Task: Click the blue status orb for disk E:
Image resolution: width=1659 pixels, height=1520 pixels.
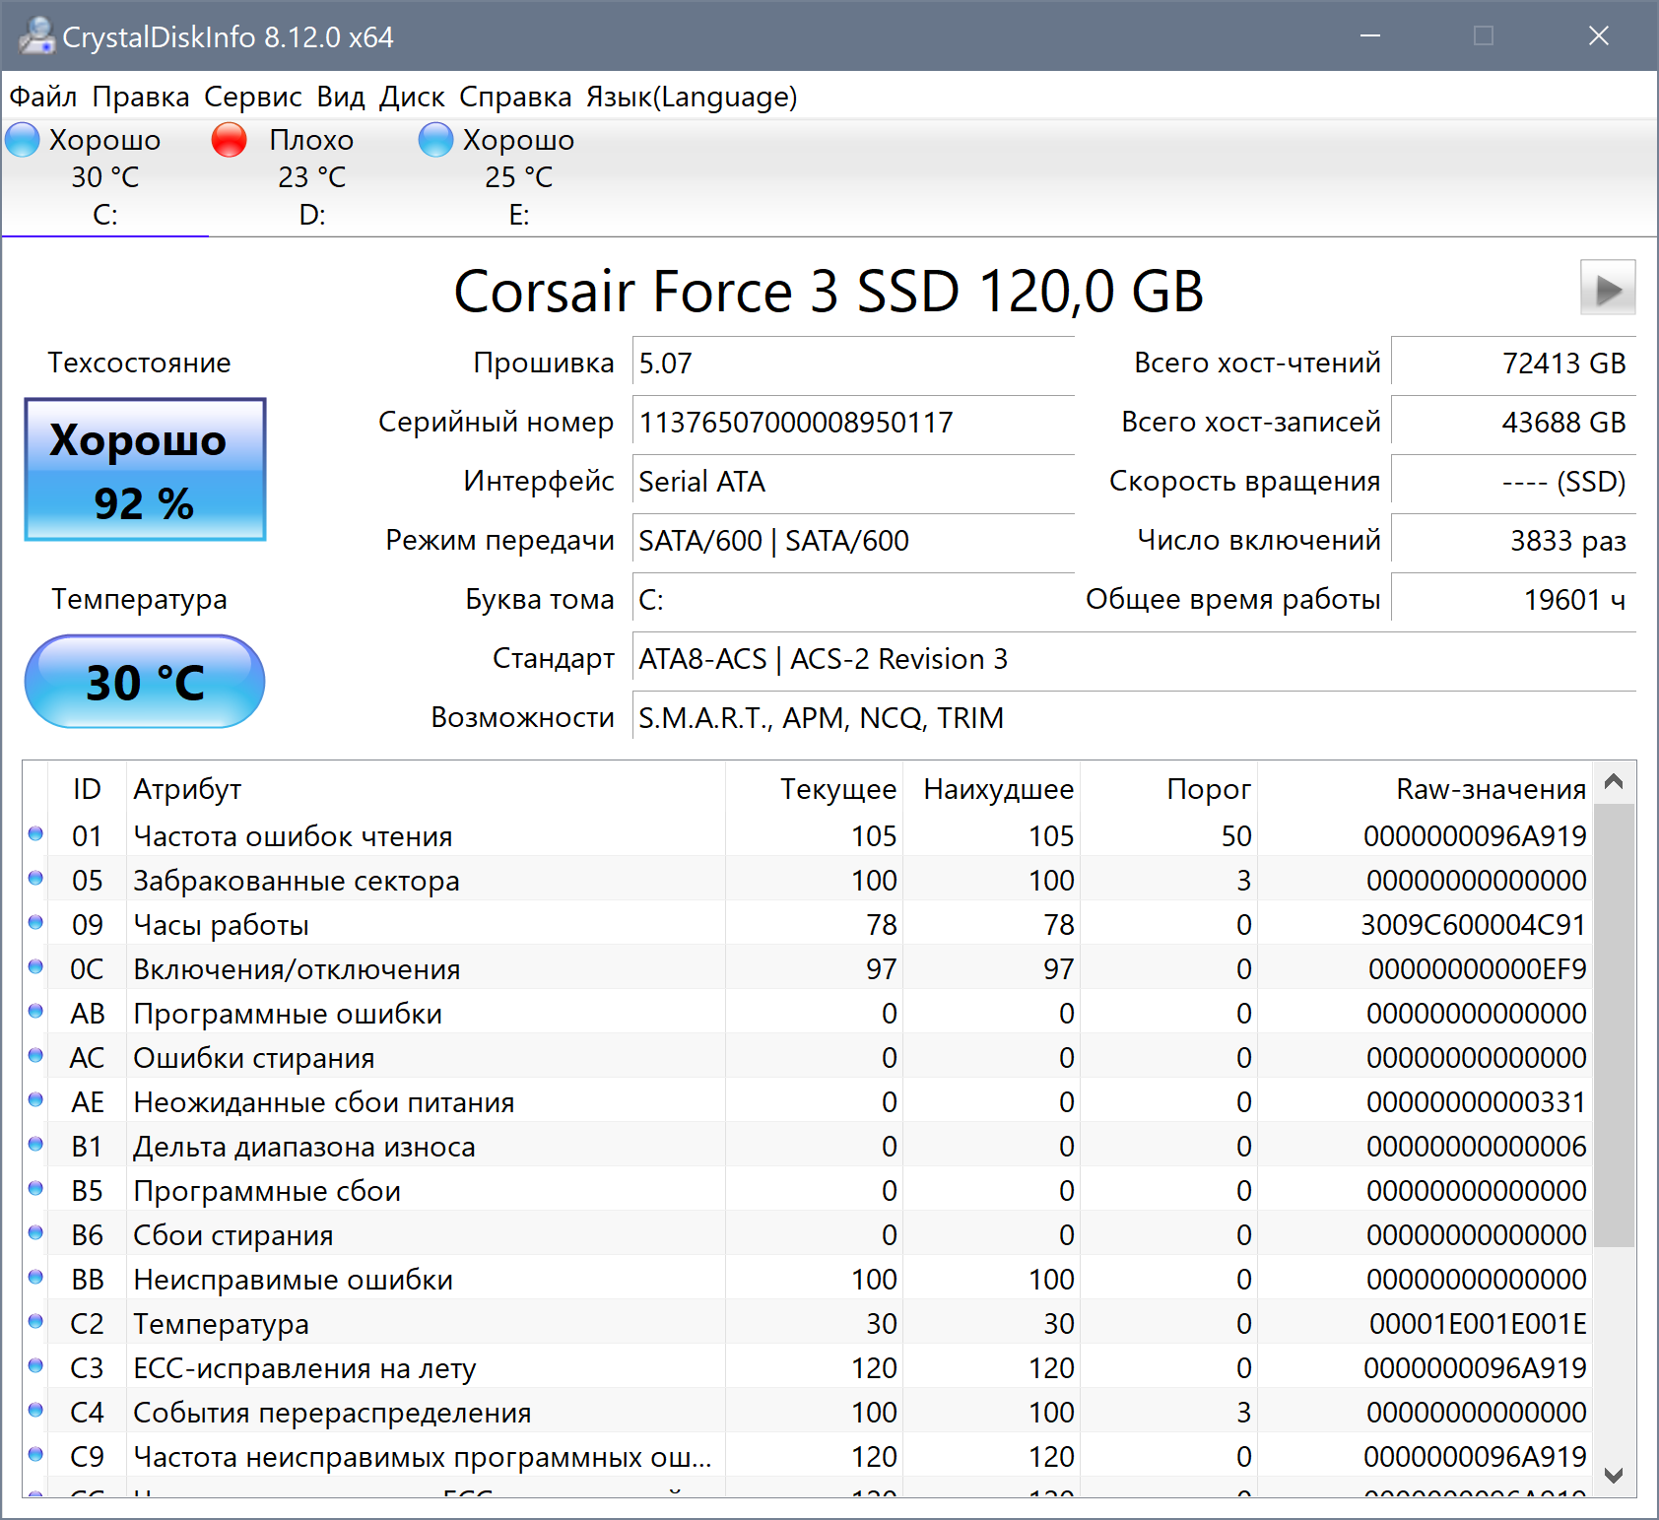Action: point(436,140)
